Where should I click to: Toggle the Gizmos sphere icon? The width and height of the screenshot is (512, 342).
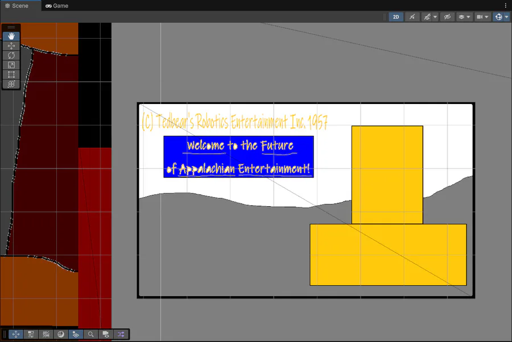tap(498, 17)
